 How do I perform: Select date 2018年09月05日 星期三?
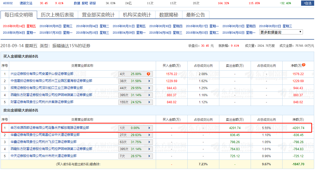56,26
